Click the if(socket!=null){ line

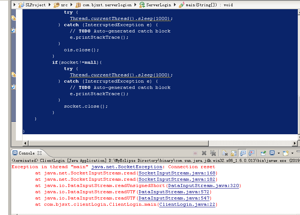click(x=77, y=62)
